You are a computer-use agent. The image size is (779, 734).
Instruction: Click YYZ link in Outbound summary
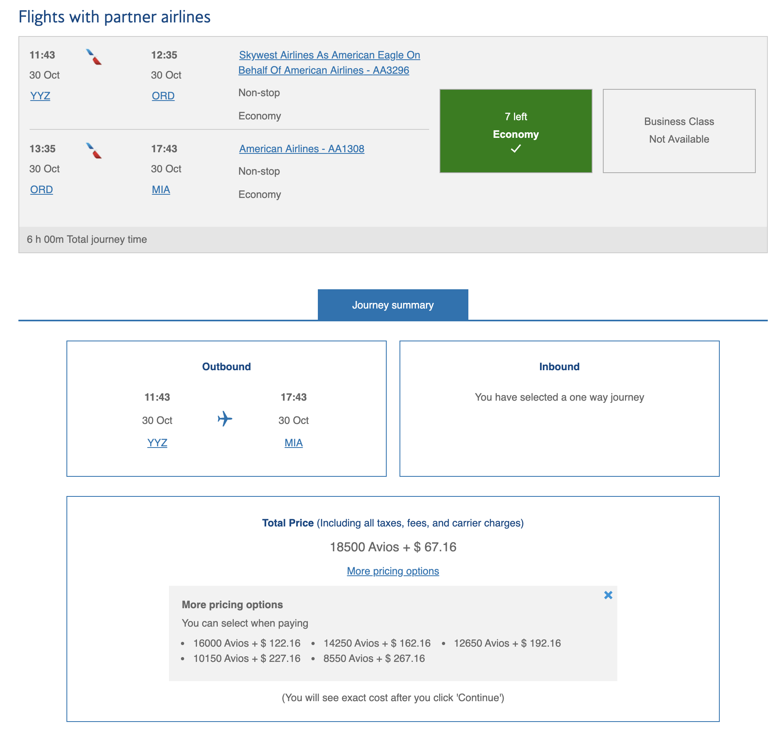157,443
